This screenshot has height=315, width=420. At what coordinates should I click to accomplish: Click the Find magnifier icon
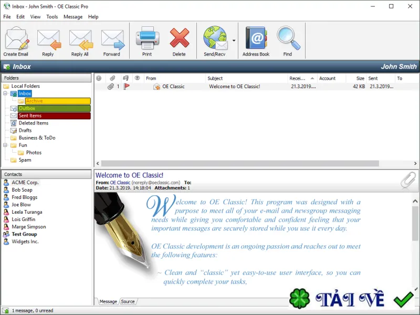tap(288, 38)
